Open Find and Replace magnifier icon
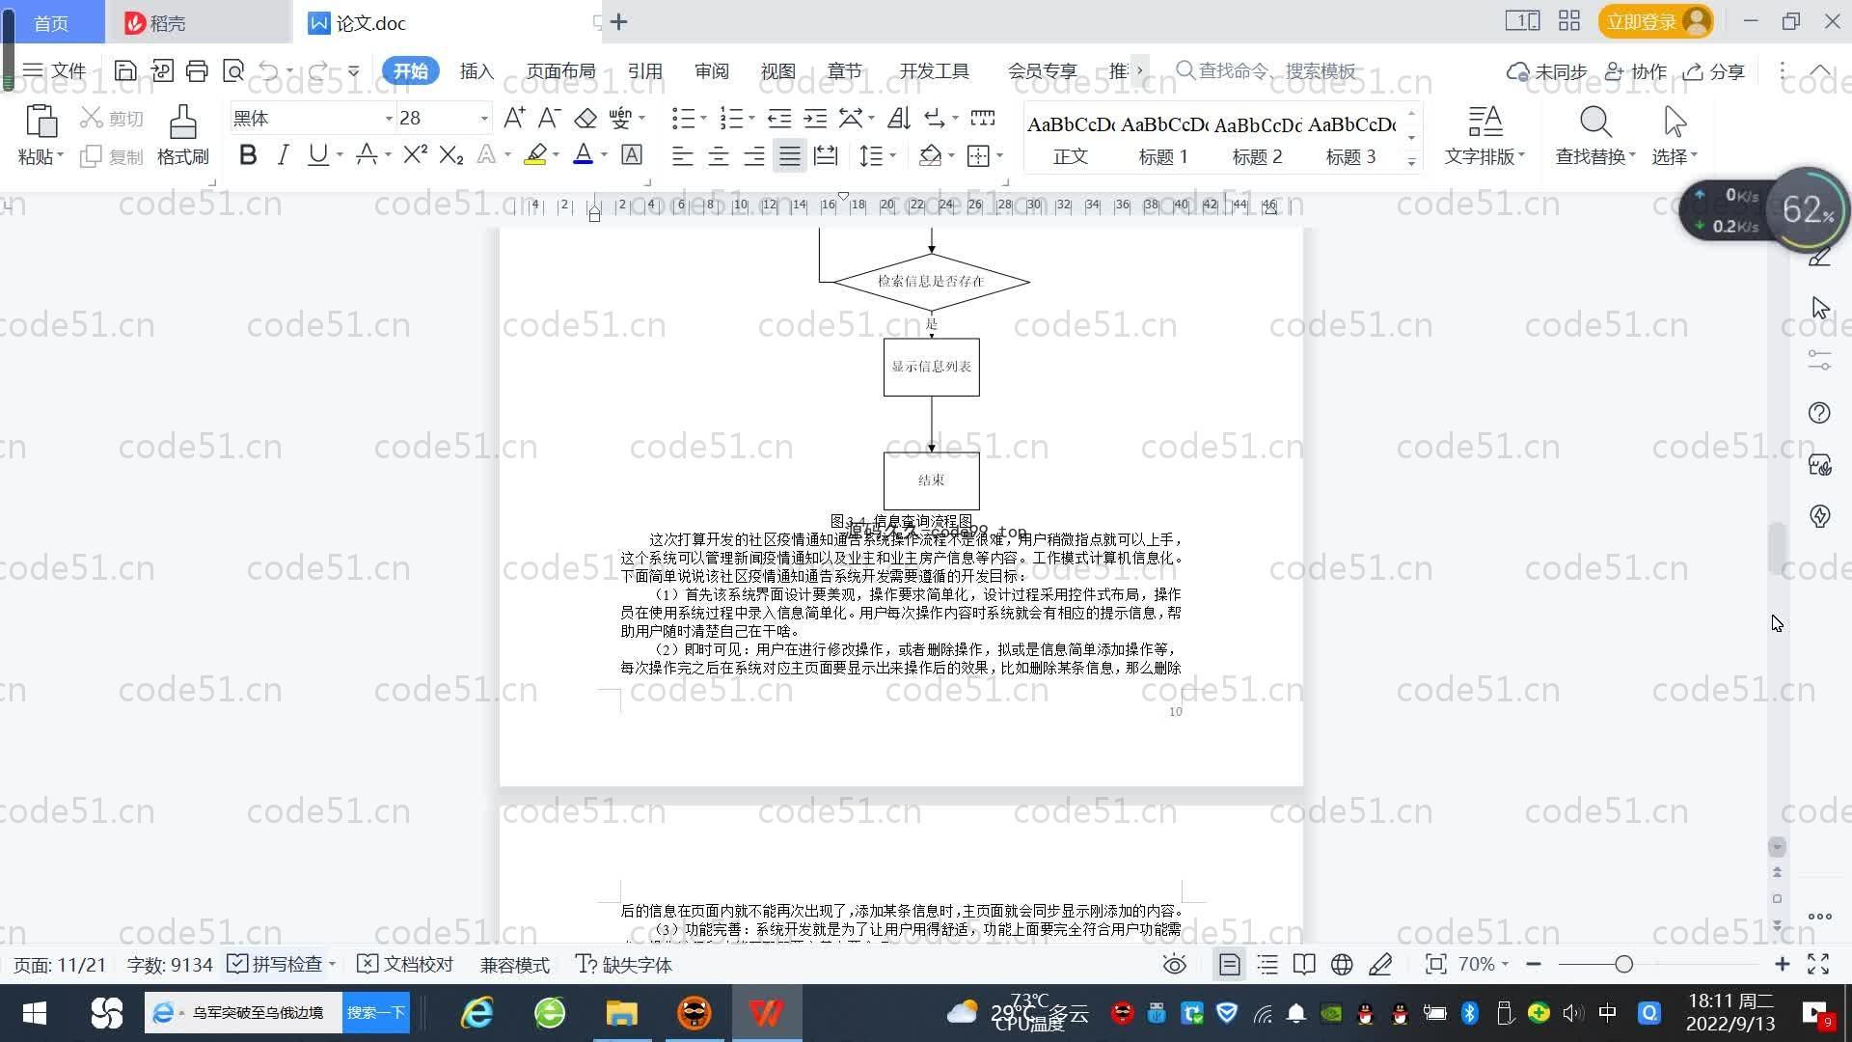1852x1042 pixels. [x=1595, y=122]
